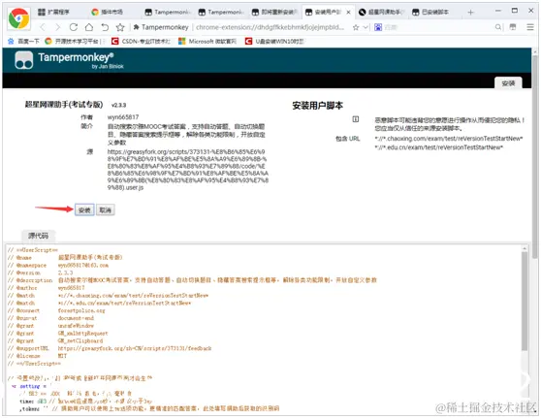Click the 安装用户脚本 heading
This screenshot has width=541, height=418.
coord(317,106)
